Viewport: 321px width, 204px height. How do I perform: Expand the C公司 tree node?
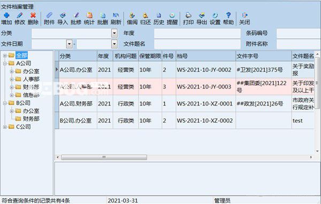tap(5, 127)
